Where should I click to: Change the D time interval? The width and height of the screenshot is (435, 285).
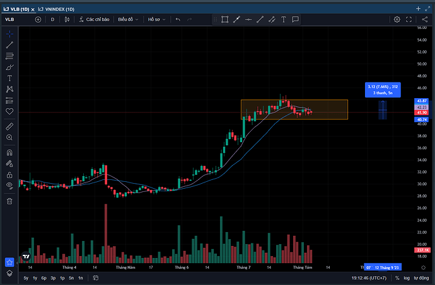click(52, 20)
